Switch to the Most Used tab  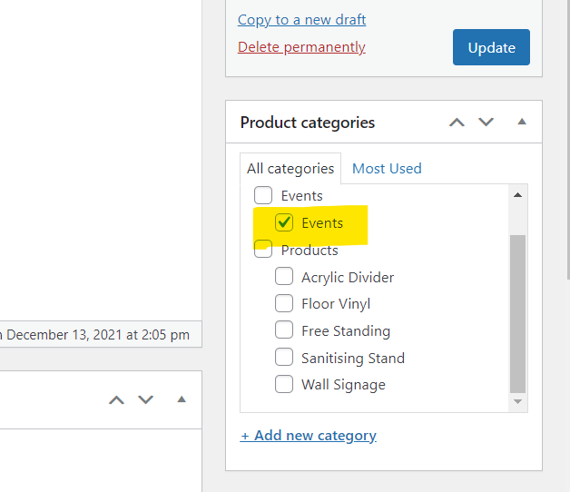coord(387,168)
